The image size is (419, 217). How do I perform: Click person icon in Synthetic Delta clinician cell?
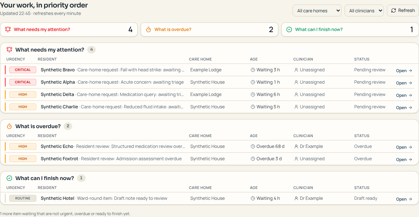[x=296, y=94]
